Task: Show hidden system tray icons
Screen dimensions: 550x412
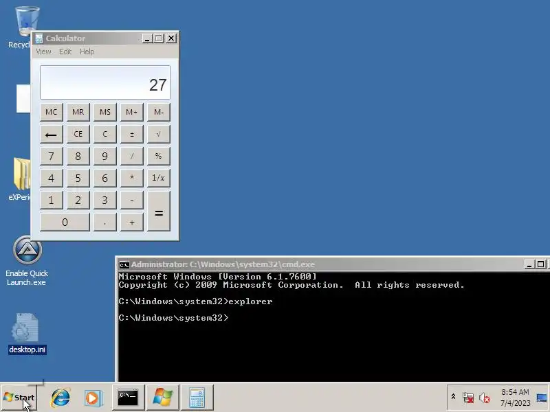Action: coord(453,397)
